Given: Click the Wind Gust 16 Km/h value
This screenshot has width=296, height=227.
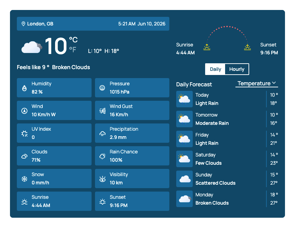Looking at the screenshot, I should (119, 115).
